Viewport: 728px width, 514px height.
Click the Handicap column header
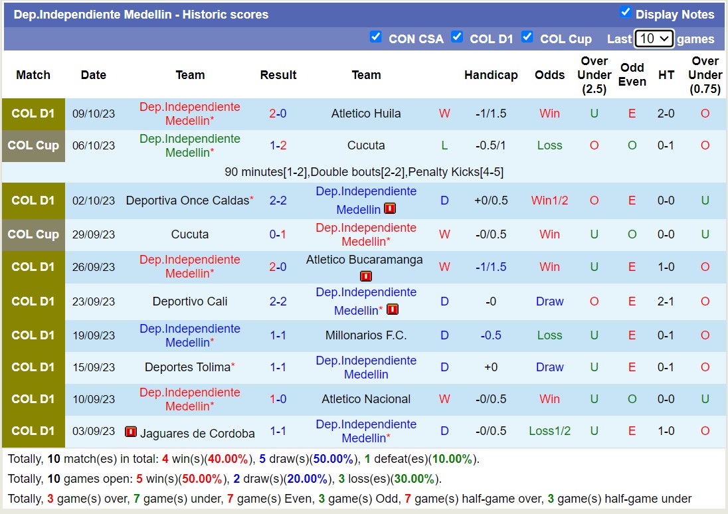point(491,75)
